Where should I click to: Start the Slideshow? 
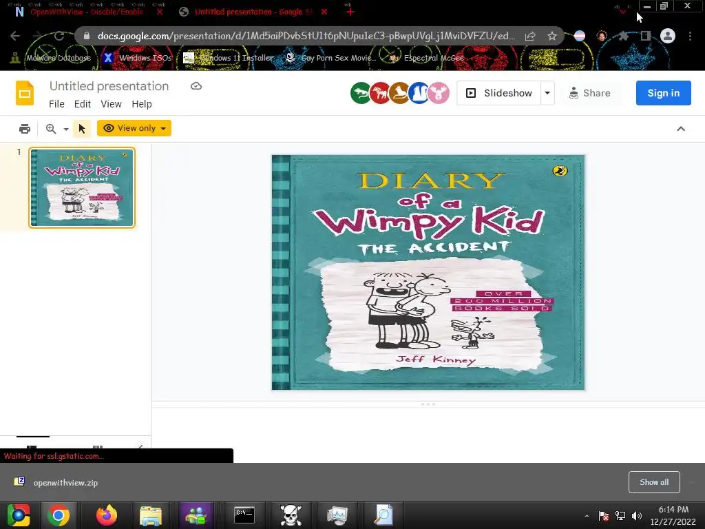498,93
